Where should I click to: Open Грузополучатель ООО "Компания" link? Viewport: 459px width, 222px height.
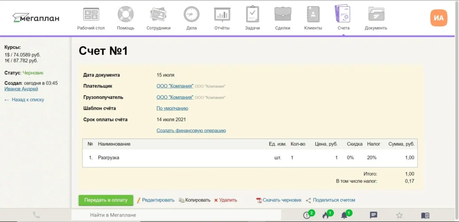coord(175,97)
